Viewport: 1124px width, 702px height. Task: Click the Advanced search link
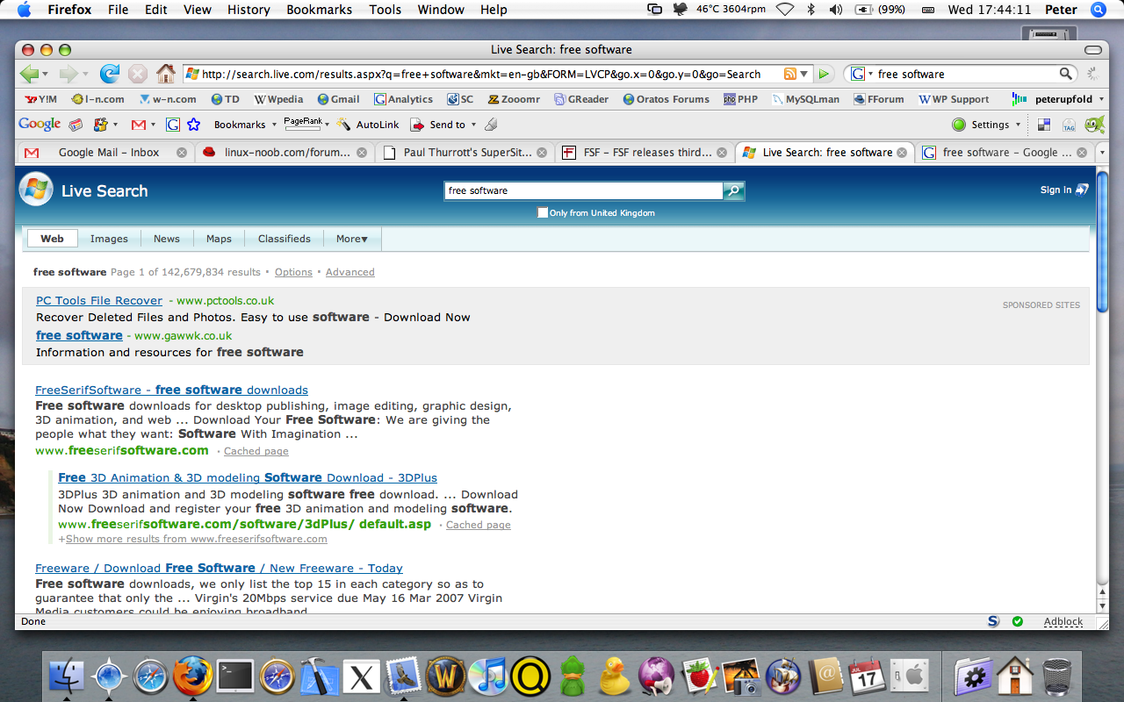click(x=349, y=272)
